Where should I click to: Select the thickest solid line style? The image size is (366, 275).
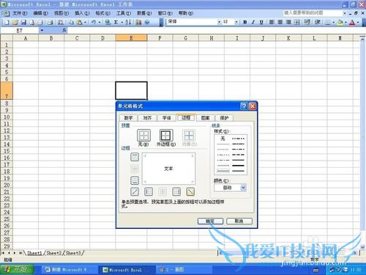coord(238,166)
